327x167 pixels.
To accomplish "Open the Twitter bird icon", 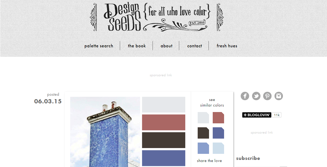I will coord(256,96).
